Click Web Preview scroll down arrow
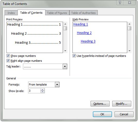 (x=129, y=51)
